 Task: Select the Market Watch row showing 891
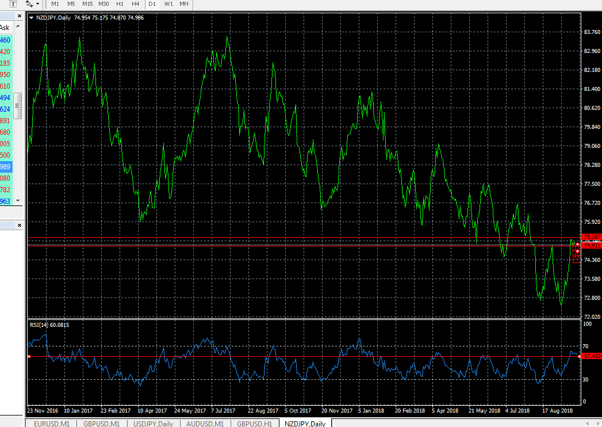click(x=6, y=121)
